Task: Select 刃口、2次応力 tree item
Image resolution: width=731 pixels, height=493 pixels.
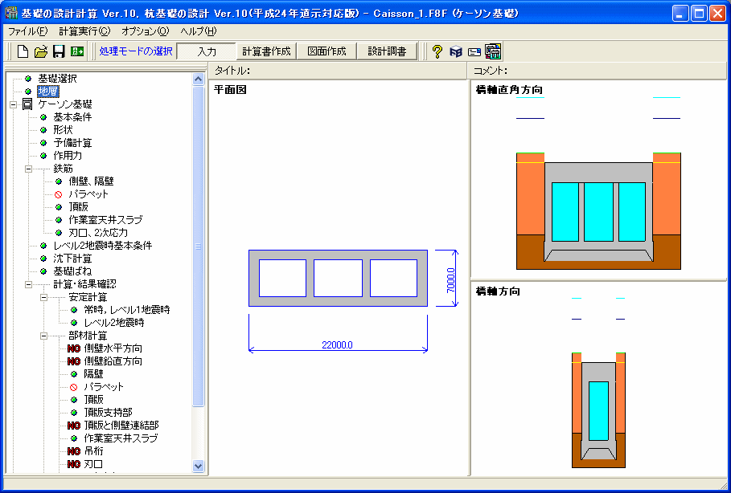Action: (x=98, y=233)
